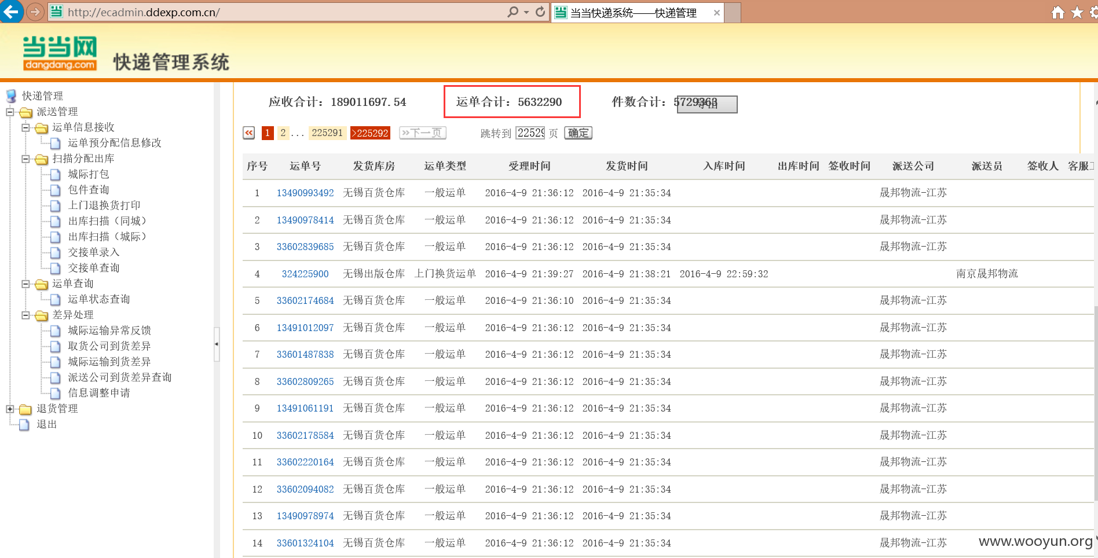
Task: Collapse the 派送管理 tree node
Action: [x=10, y=112]
